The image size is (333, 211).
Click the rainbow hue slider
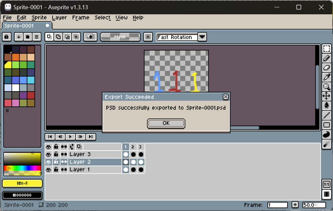(22, 168)
